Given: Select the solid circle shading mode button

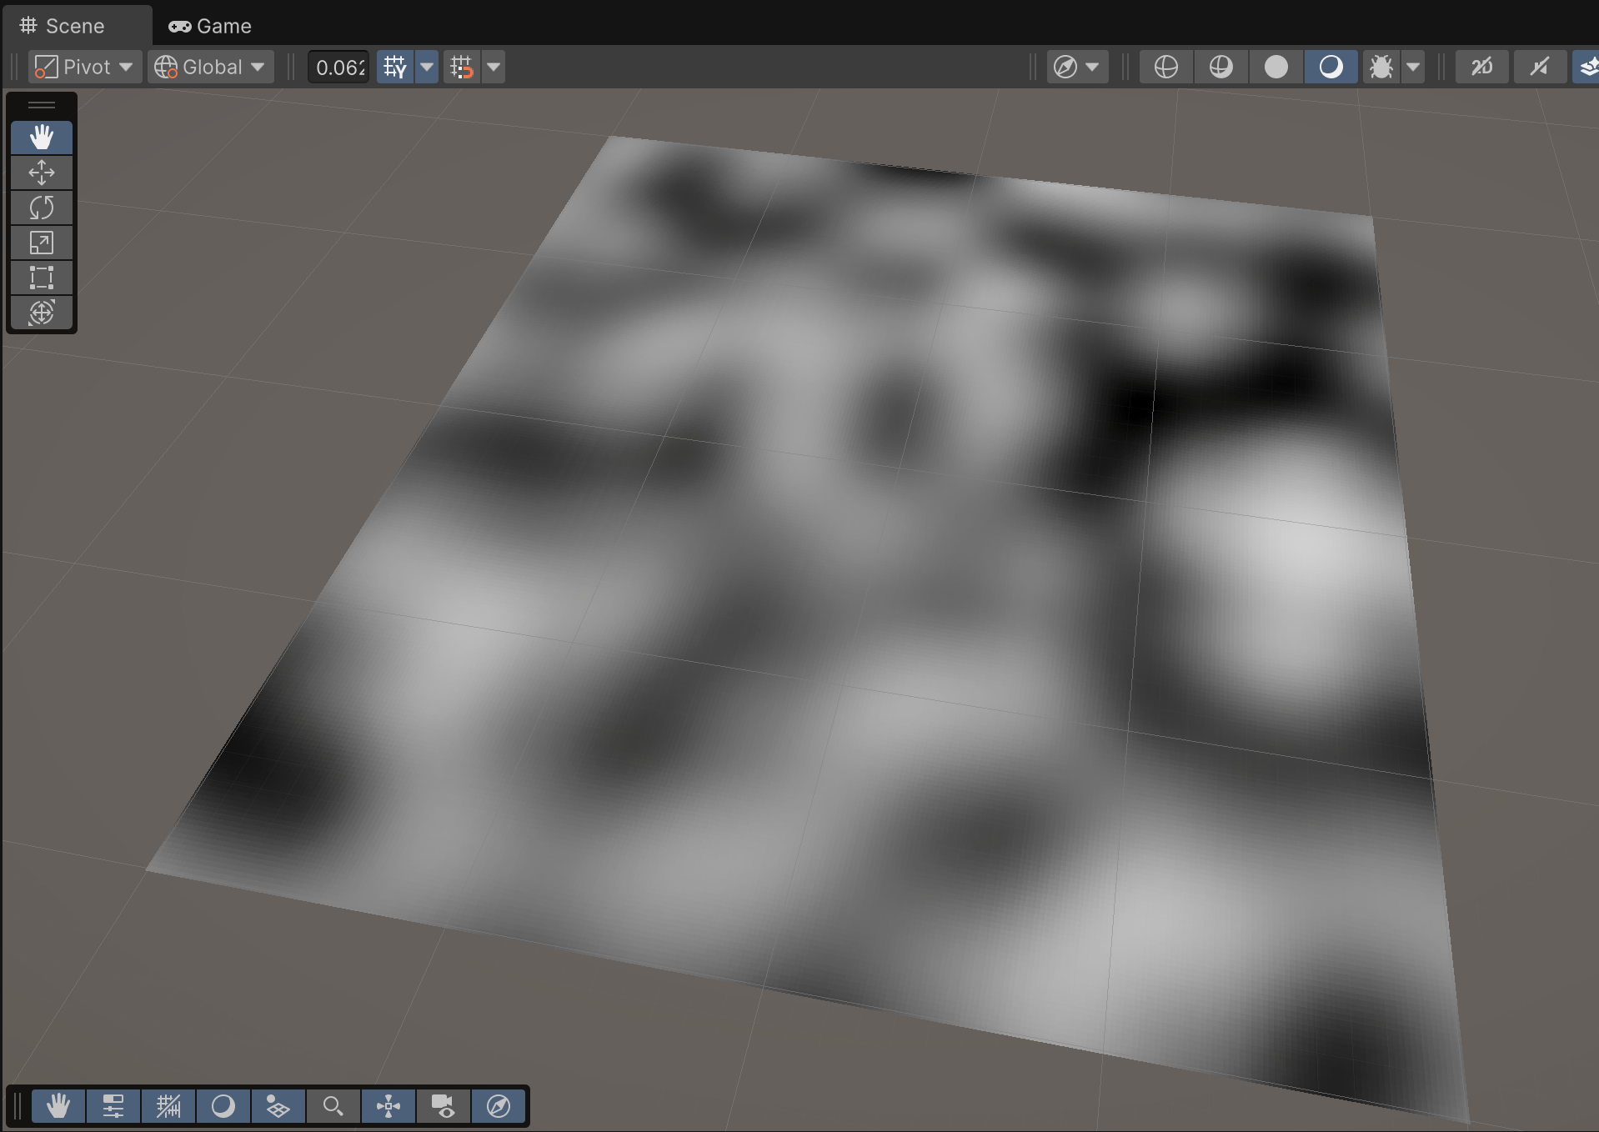Looking at the screenshot, I should click(1276, 67).
